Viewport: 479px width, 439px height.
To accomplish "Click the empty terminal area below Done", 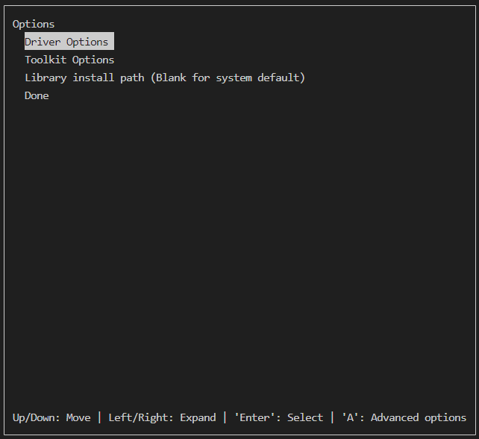I will 239,246.
